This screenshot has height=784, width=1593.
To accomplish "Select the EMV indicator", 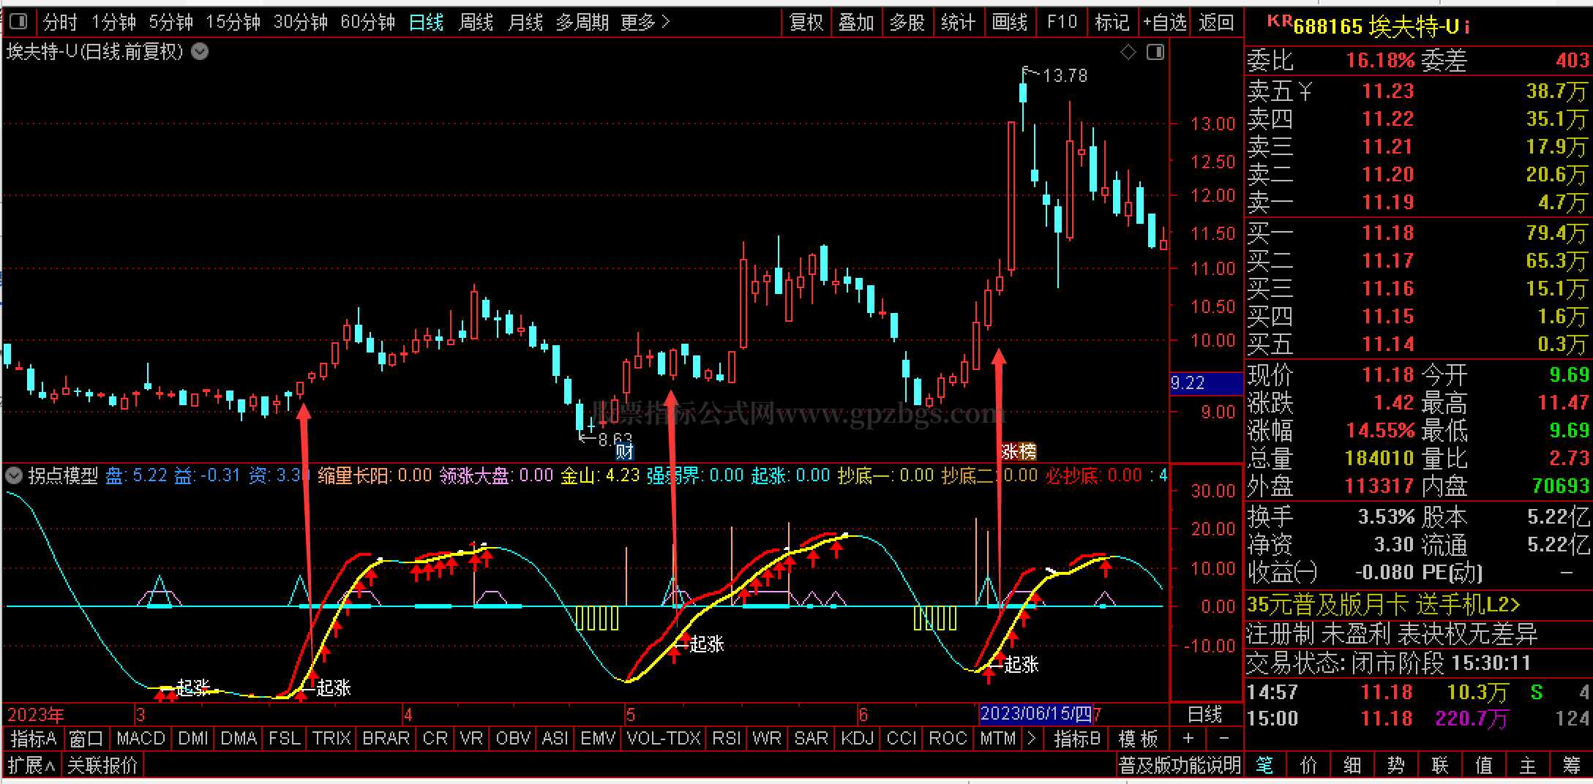I will point(599,739).
